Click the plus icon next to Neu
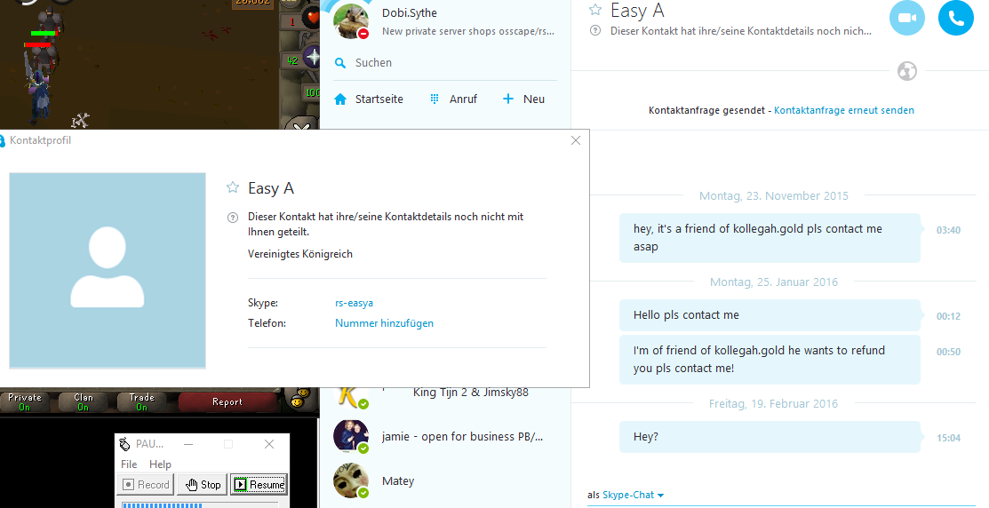Image resolution: width=989 pixels, height=508 pixels. (507, 99)
